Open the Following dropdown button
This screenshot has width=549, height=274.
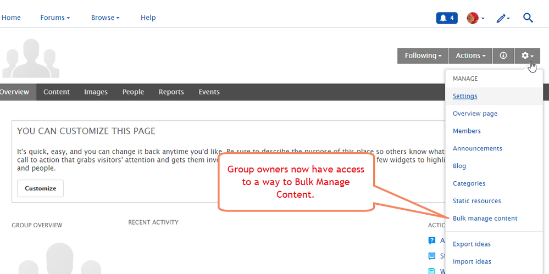click(x=423, y=55)
